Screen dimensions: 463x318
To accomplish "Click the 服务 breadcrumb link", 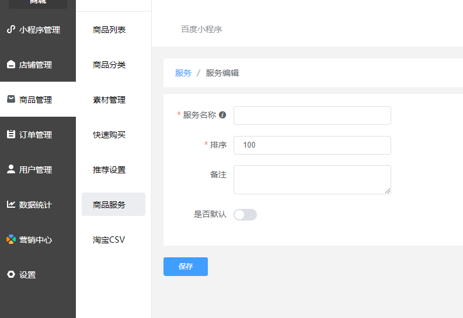I will 183,73.
